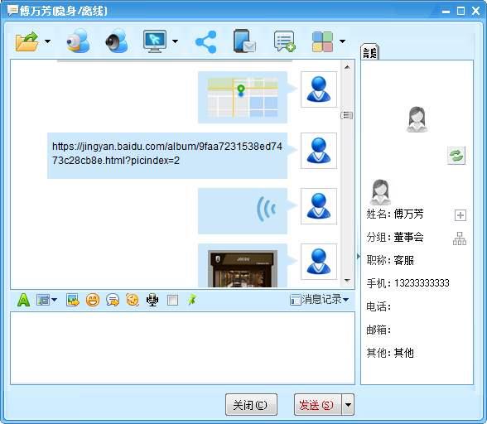Screen dimensions: 487x424
Task: Toggle the small square box in message toolbar
Action: [x=172, y=300]
